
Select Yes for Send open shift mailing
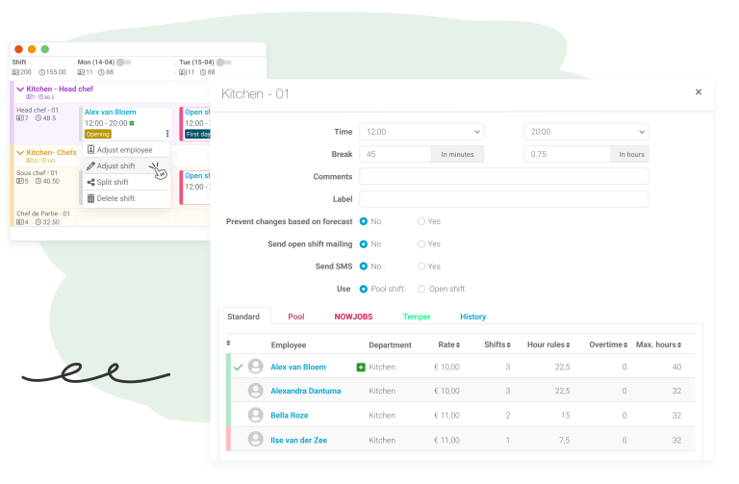[x=421, y=244]
